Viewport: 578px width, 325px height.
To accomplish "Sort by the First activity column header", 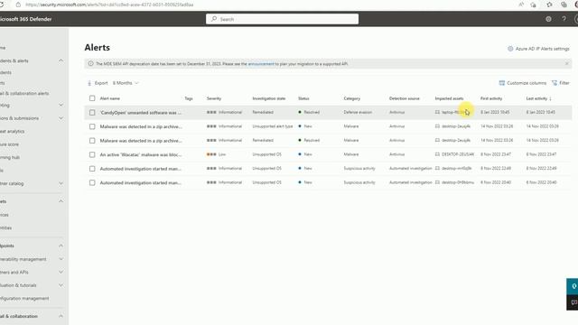I will coord(491,98).
